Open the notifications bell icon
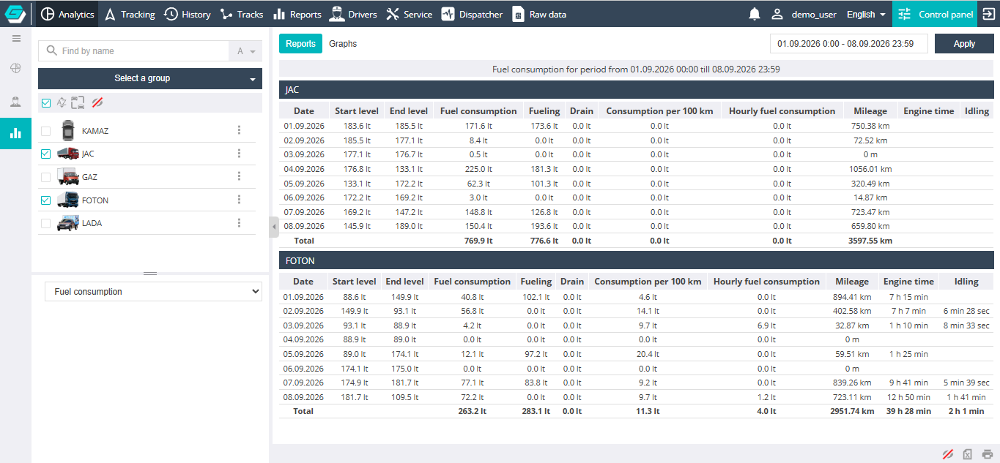 755,14
